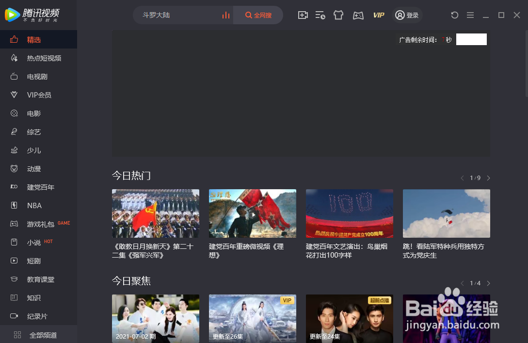The height and width of the screenshot is (343, 528).
Task: Click the 登录 login button
Action: [407, 15]
